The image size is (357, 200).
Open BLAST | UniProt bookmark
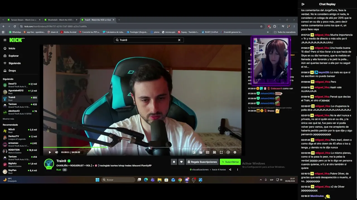click(x=209, y=32)
